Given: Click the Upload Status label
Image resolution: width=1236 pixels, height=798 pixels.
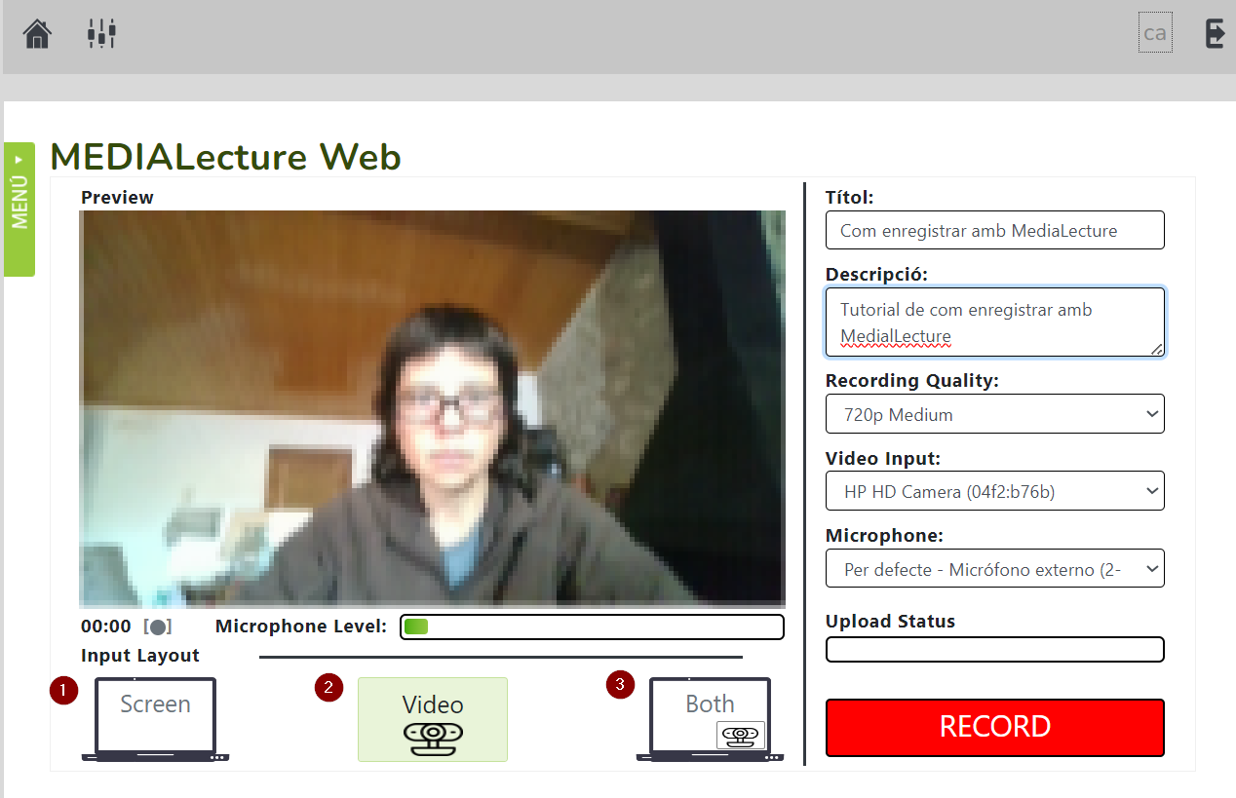Looking at the screenshot, I should [891, 621].
